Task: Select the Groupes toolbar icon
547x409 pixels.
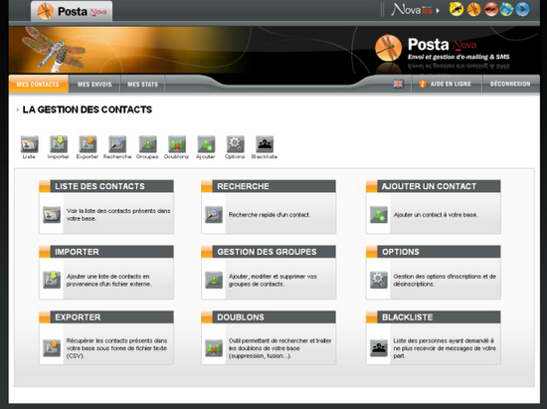Action: click(147, 144)
